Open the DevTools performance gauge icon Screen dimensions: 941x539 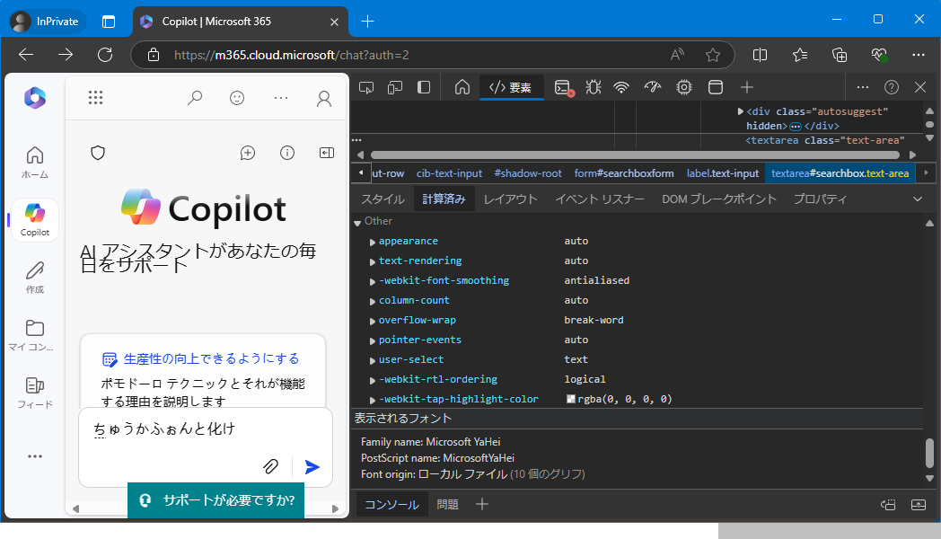point(653,88)
